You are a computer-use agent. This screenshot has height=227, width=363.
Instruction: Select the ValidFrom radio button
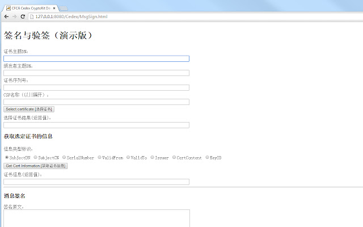(100, 157)
